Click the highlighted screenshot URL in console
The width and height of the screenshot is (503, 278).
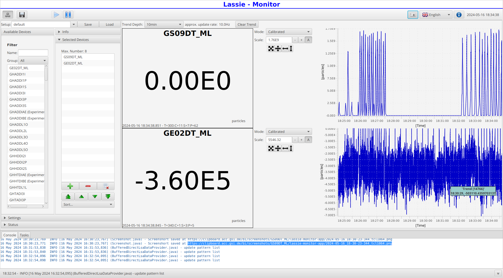[x=290, y=243]
